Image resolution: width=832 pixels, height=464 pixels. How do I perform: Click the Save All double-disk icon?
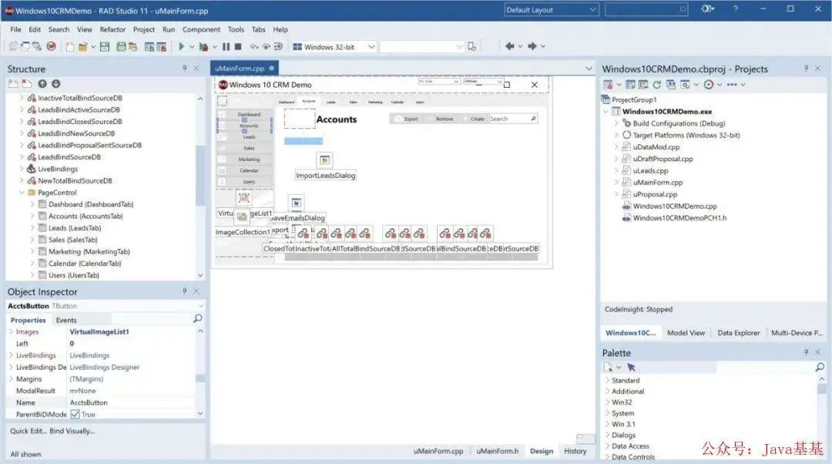[x=121, y=47]
